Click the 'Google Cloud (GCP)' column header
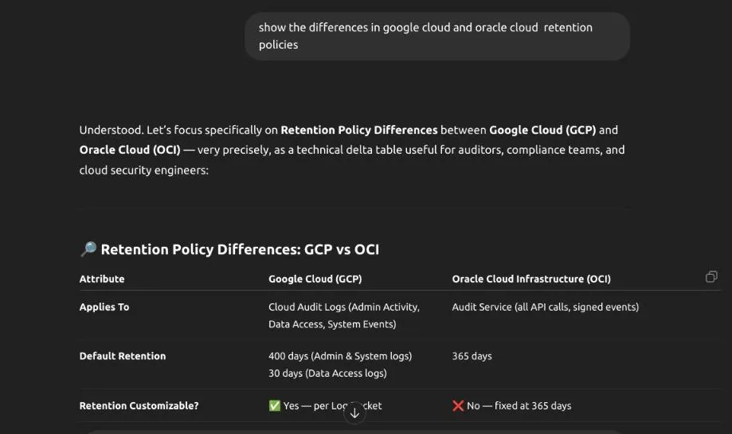The width and height of the screenshot is (732, 434). tap(315, 279)
